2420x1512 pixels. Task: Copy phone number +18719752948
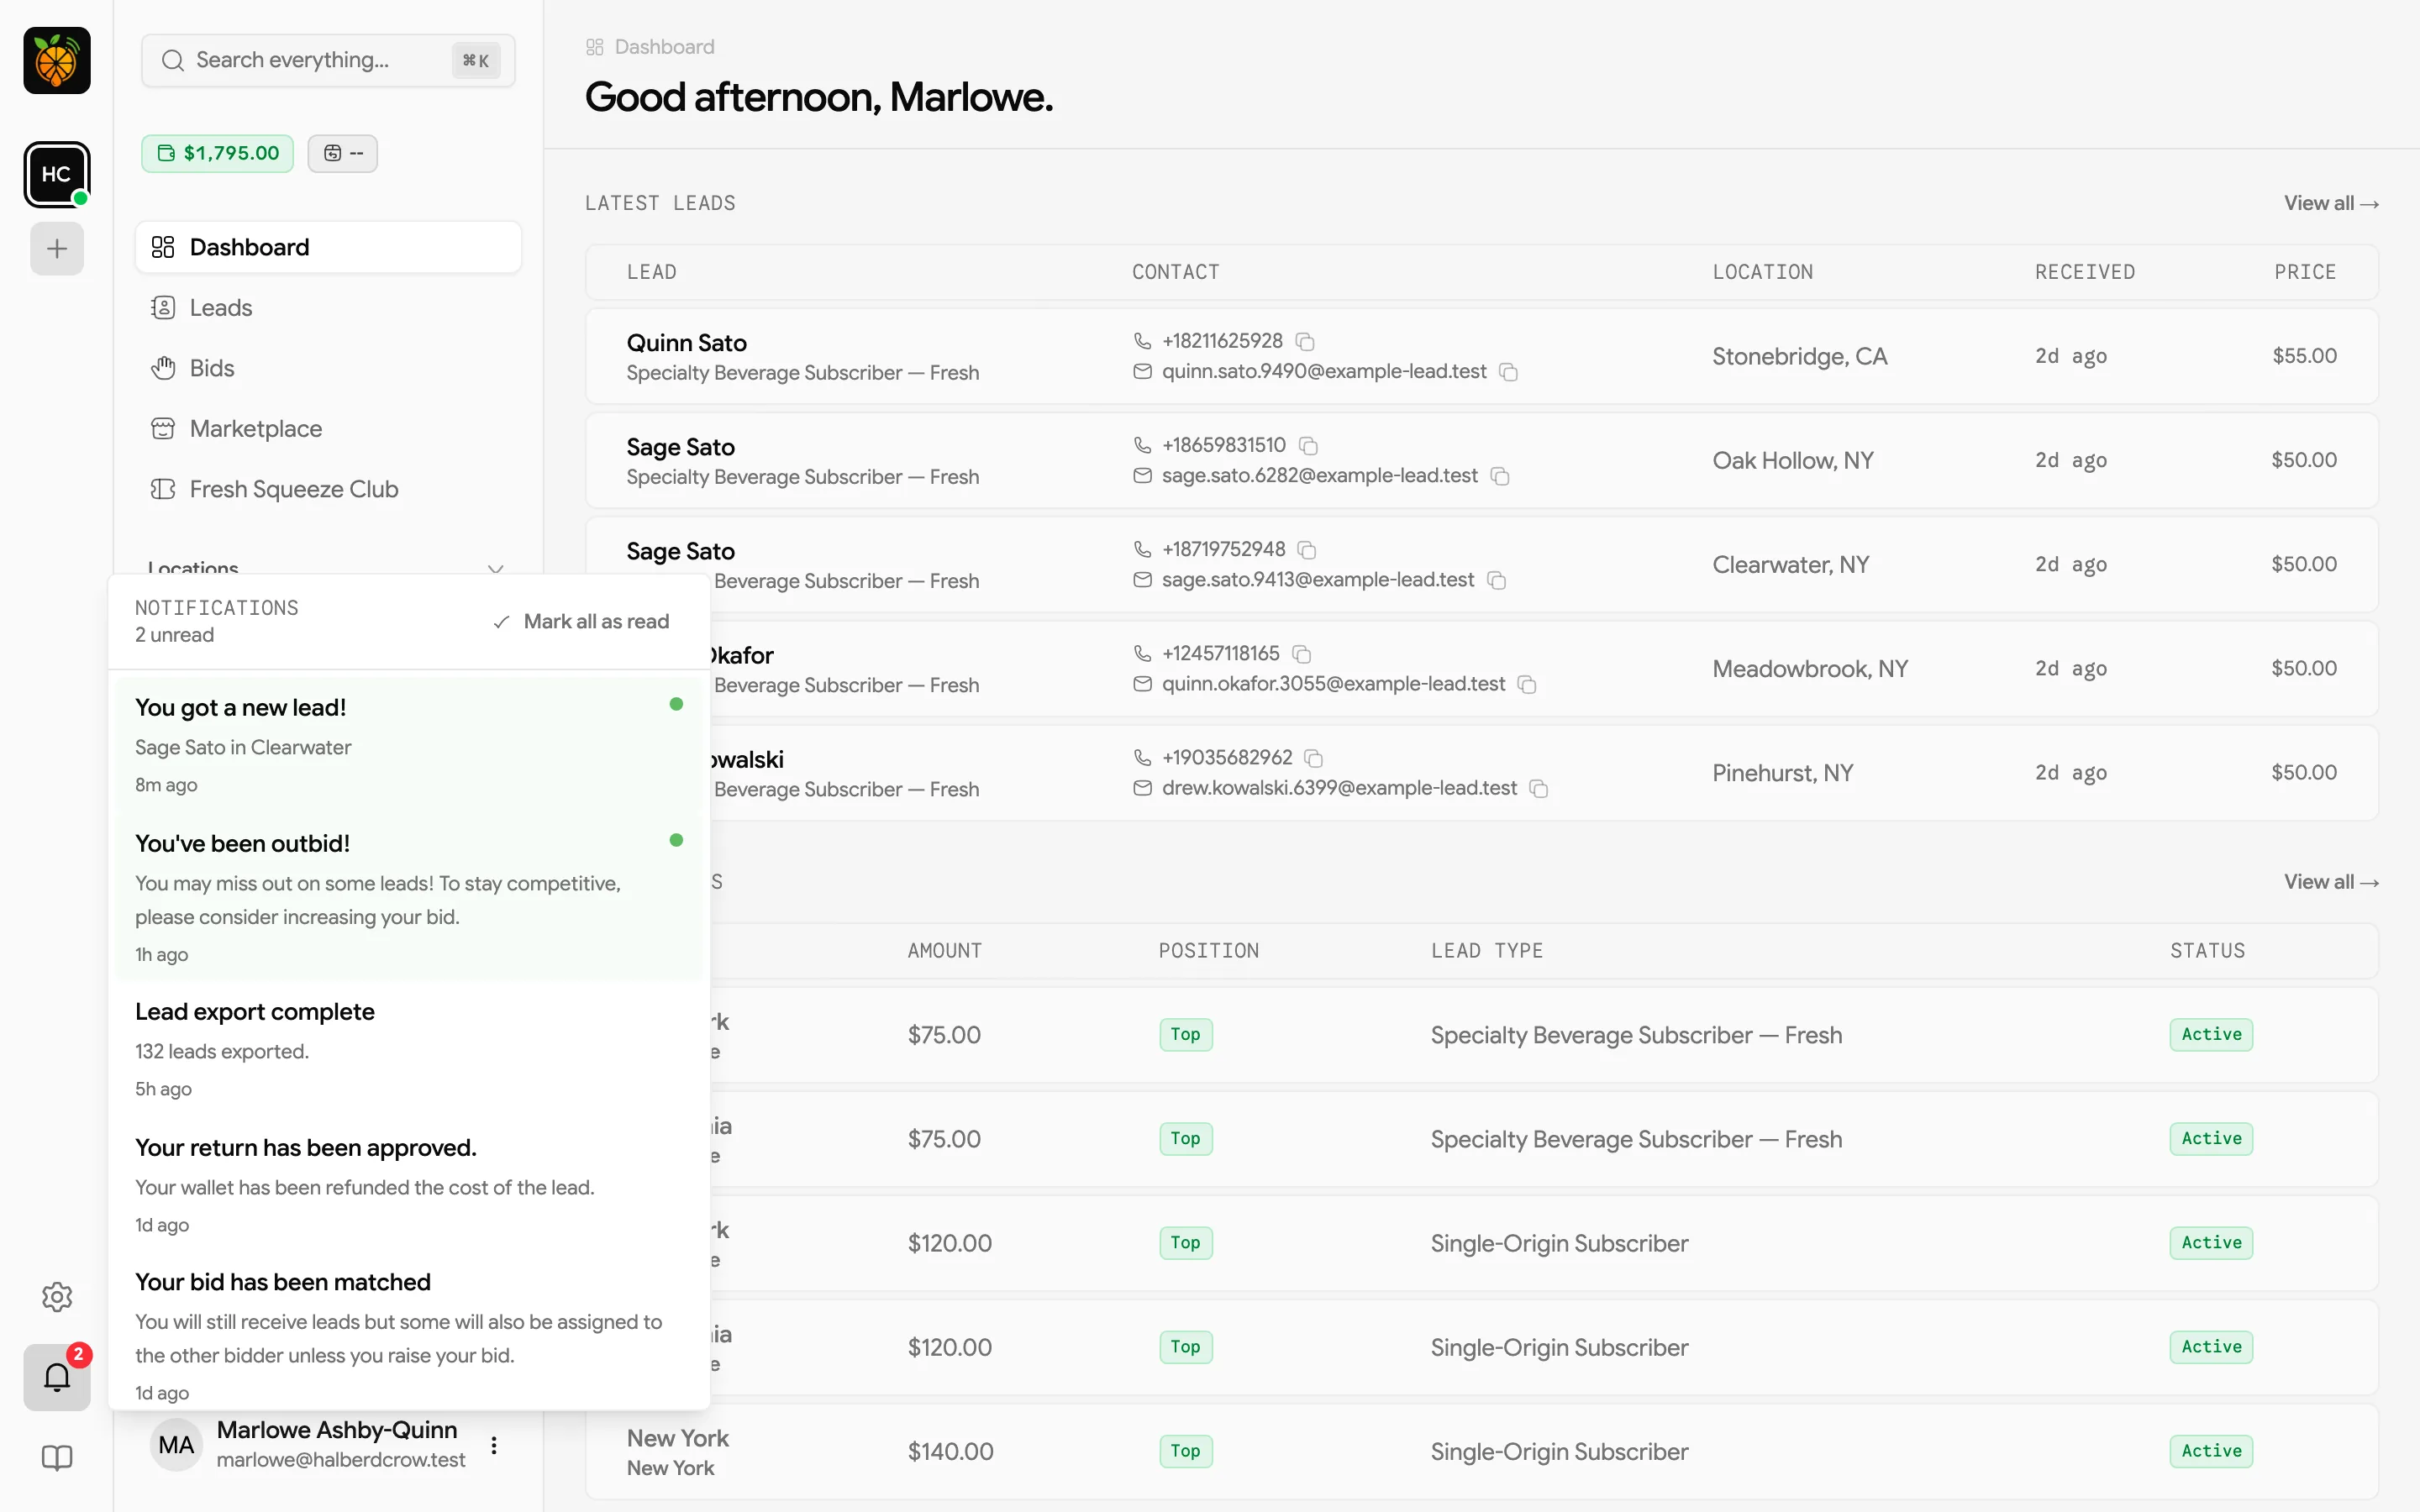(x=1307, y=549)
